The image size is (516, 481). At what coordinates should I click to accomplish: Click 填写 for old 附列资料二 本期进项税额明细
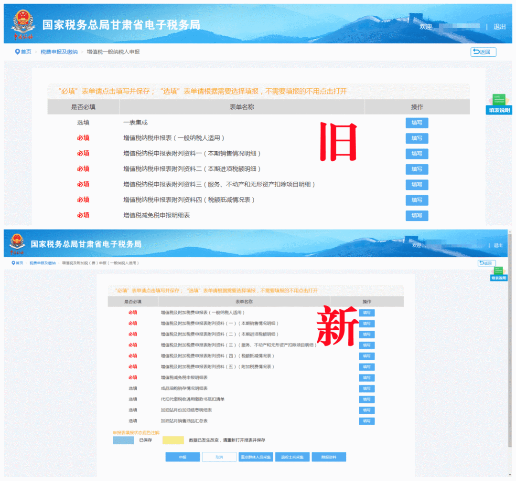click(417, 169)
